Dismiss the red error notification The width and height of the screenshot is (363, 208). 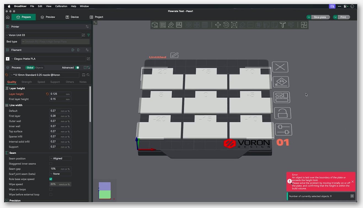[x=353, y=182]
